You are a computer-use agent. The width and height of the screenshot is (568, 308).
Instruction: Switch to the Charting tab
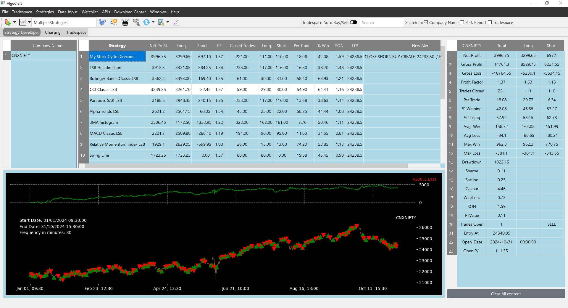53,32
